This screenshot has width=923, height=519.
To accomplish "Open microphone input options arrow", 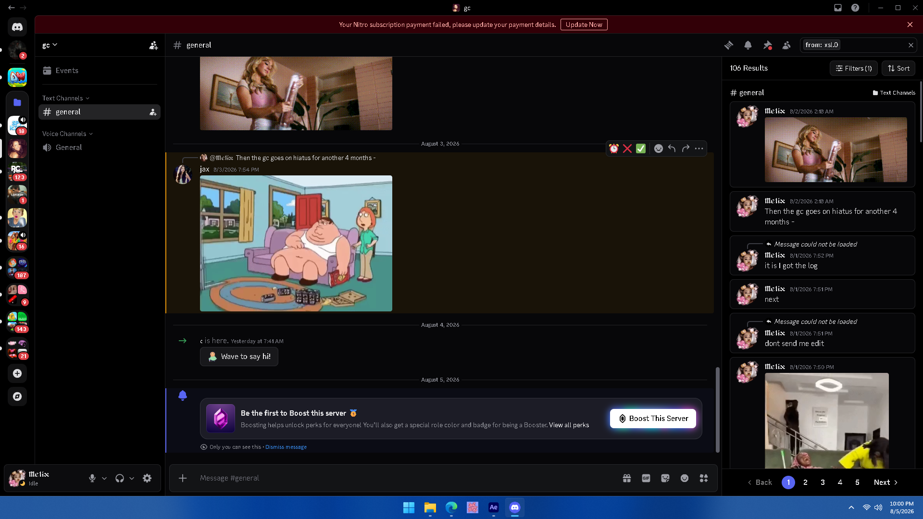I will click(104, 478).
